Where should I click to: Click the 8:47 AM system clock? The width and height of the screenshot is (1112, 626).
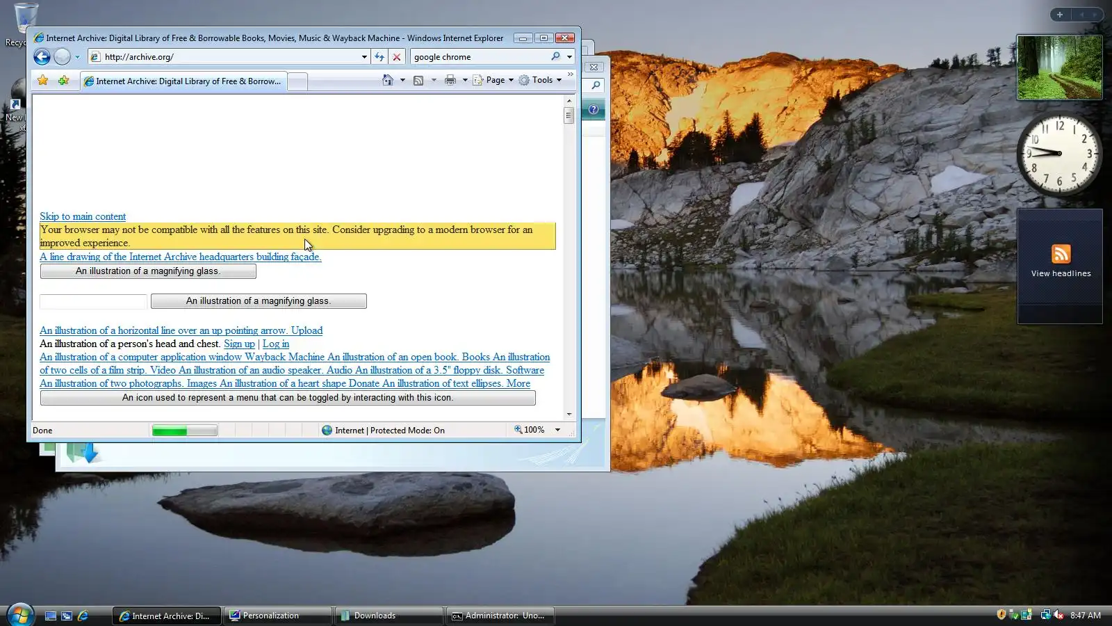pos(1086,616)
